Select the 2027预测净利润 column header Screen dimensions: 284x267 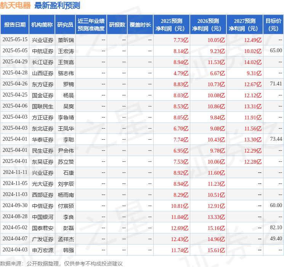click(245, 25)
